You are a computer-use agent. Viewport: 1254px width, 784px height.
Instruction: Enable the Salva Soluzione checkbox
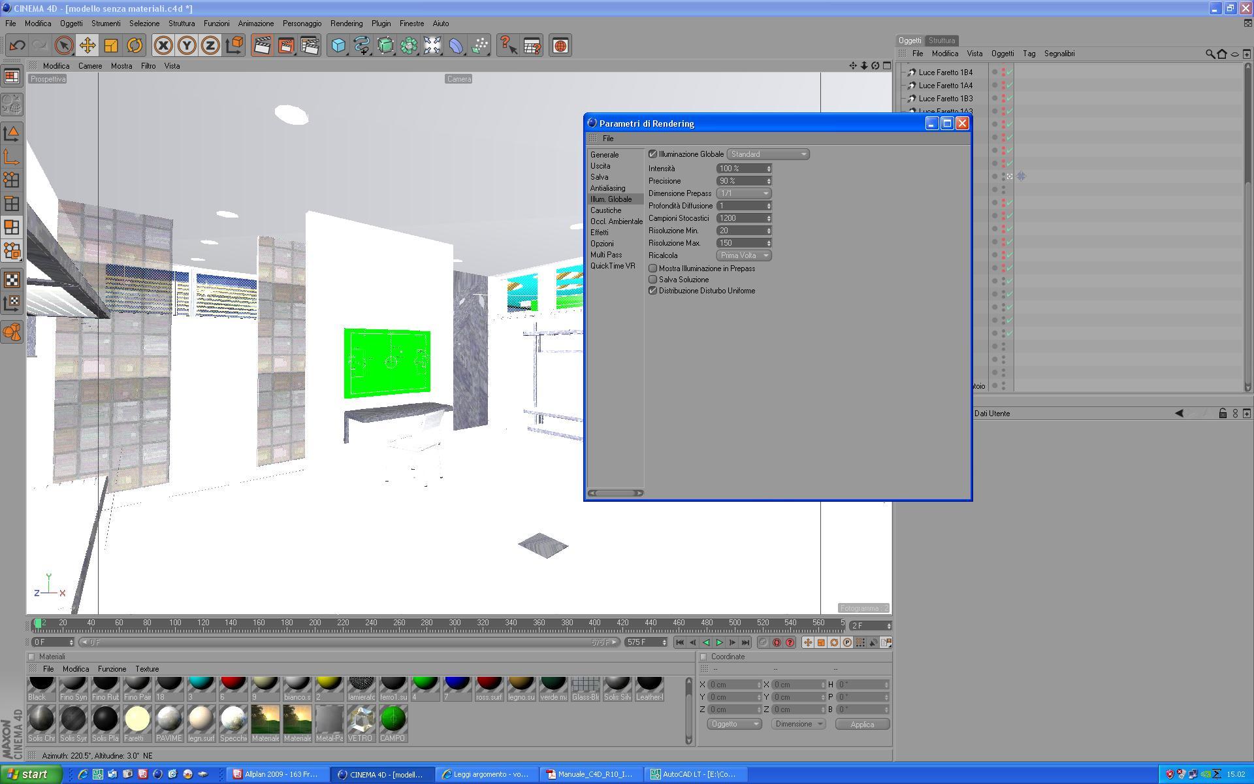tap(652, 280)
